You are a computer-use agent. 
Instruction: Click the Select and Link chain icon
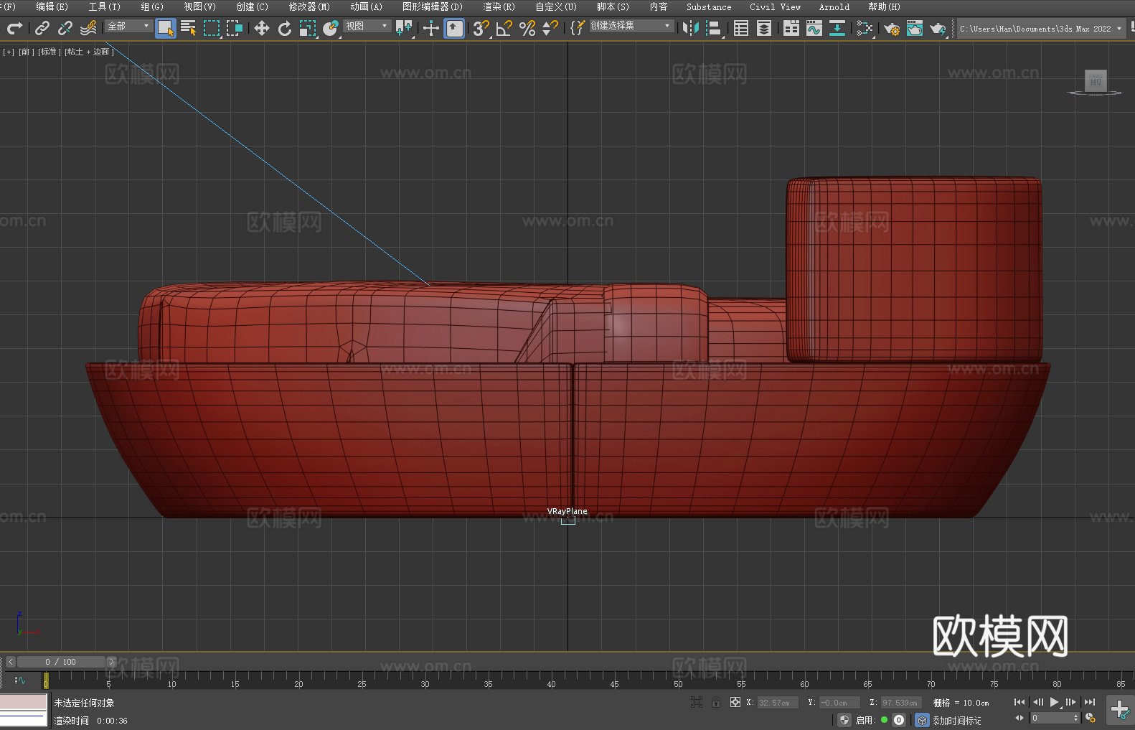click(42, 28)
